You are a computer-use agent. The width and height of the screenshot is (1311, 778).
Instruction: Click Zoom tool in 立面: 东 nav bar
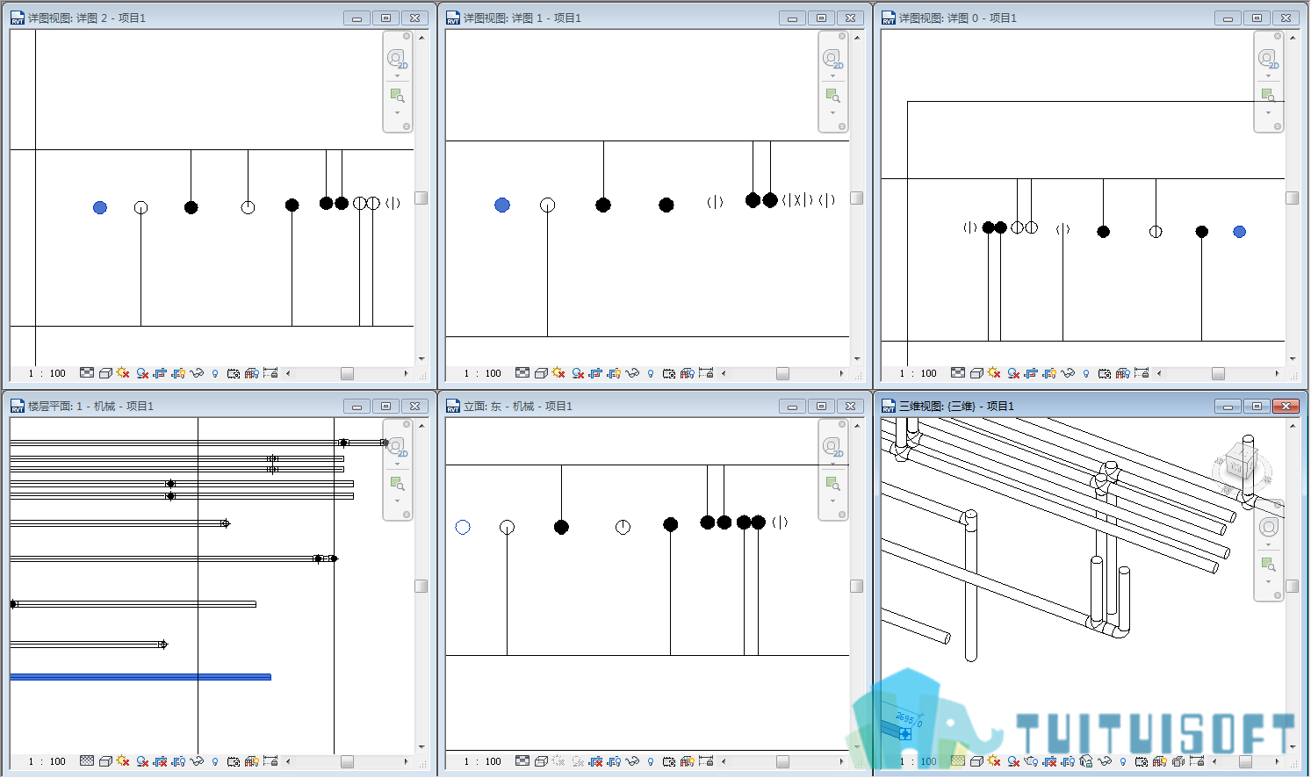(x=832, y=483)
